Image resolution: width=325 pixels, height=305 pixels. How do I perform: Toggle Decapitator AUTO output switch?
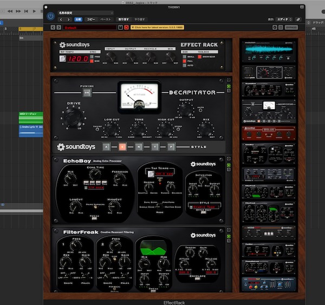[200, 110]
